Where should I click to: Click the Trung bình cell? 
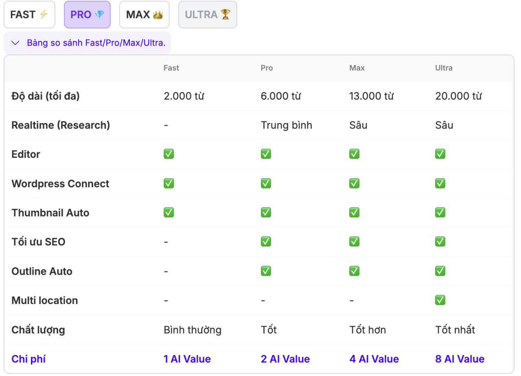point(287,125)
